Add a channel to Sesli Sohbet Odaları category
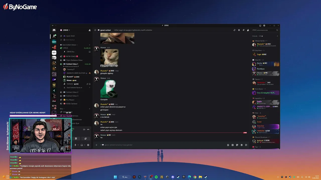Screen dimensions: 321x180 click(90, 45)
